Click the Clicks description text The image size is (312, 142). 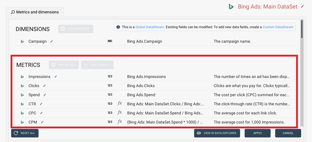pos(252,86)
